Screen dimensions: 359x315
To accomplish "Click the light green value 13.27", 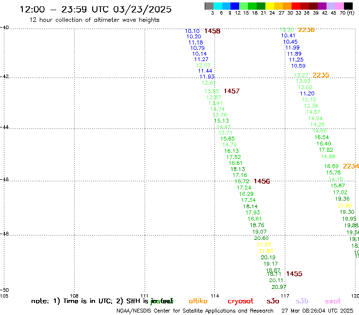I will coord(301,75).
